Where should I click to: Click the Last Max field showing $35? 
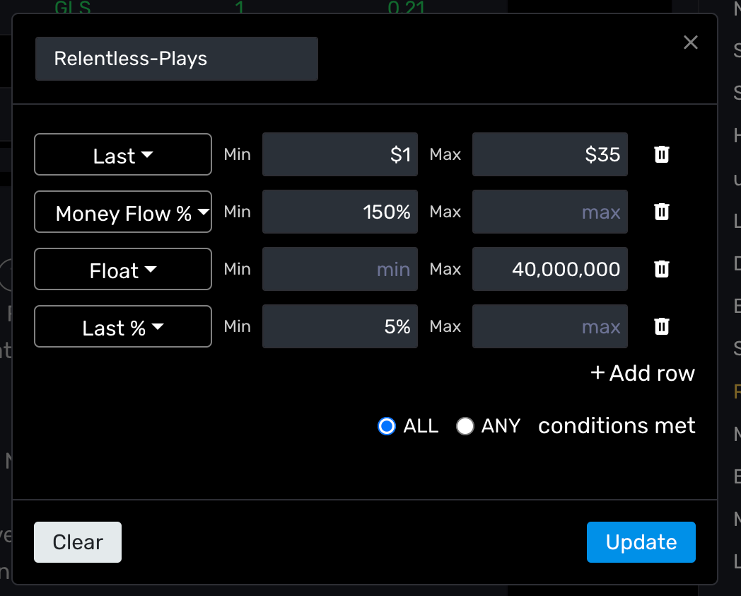tap(549, 154)
